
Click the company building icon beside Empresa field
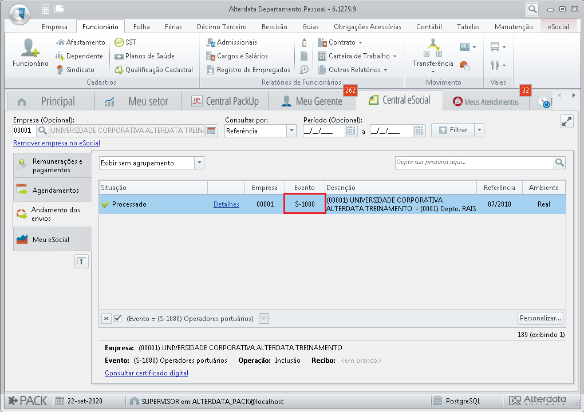pos(211,130)
